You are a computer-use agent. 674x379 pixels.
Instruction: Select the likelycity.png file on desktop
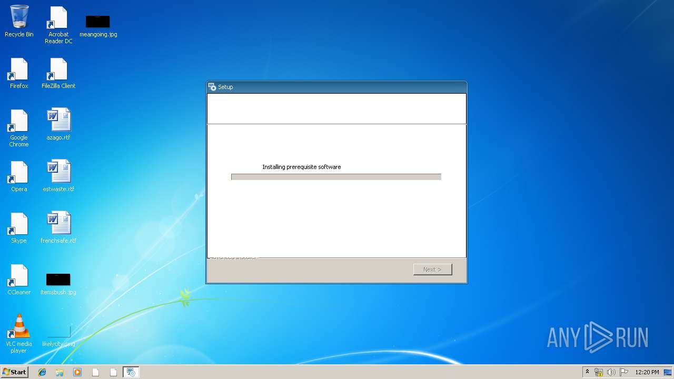[x=58, y=335]
